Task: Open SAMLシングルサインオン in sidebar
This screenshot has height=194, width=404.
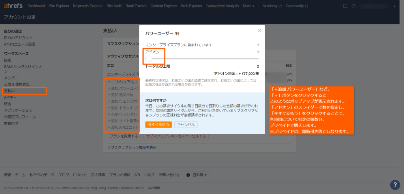Action: click(23, 69)
